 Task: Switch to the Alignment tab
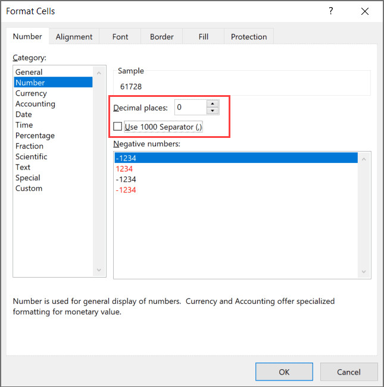[74, 37]
